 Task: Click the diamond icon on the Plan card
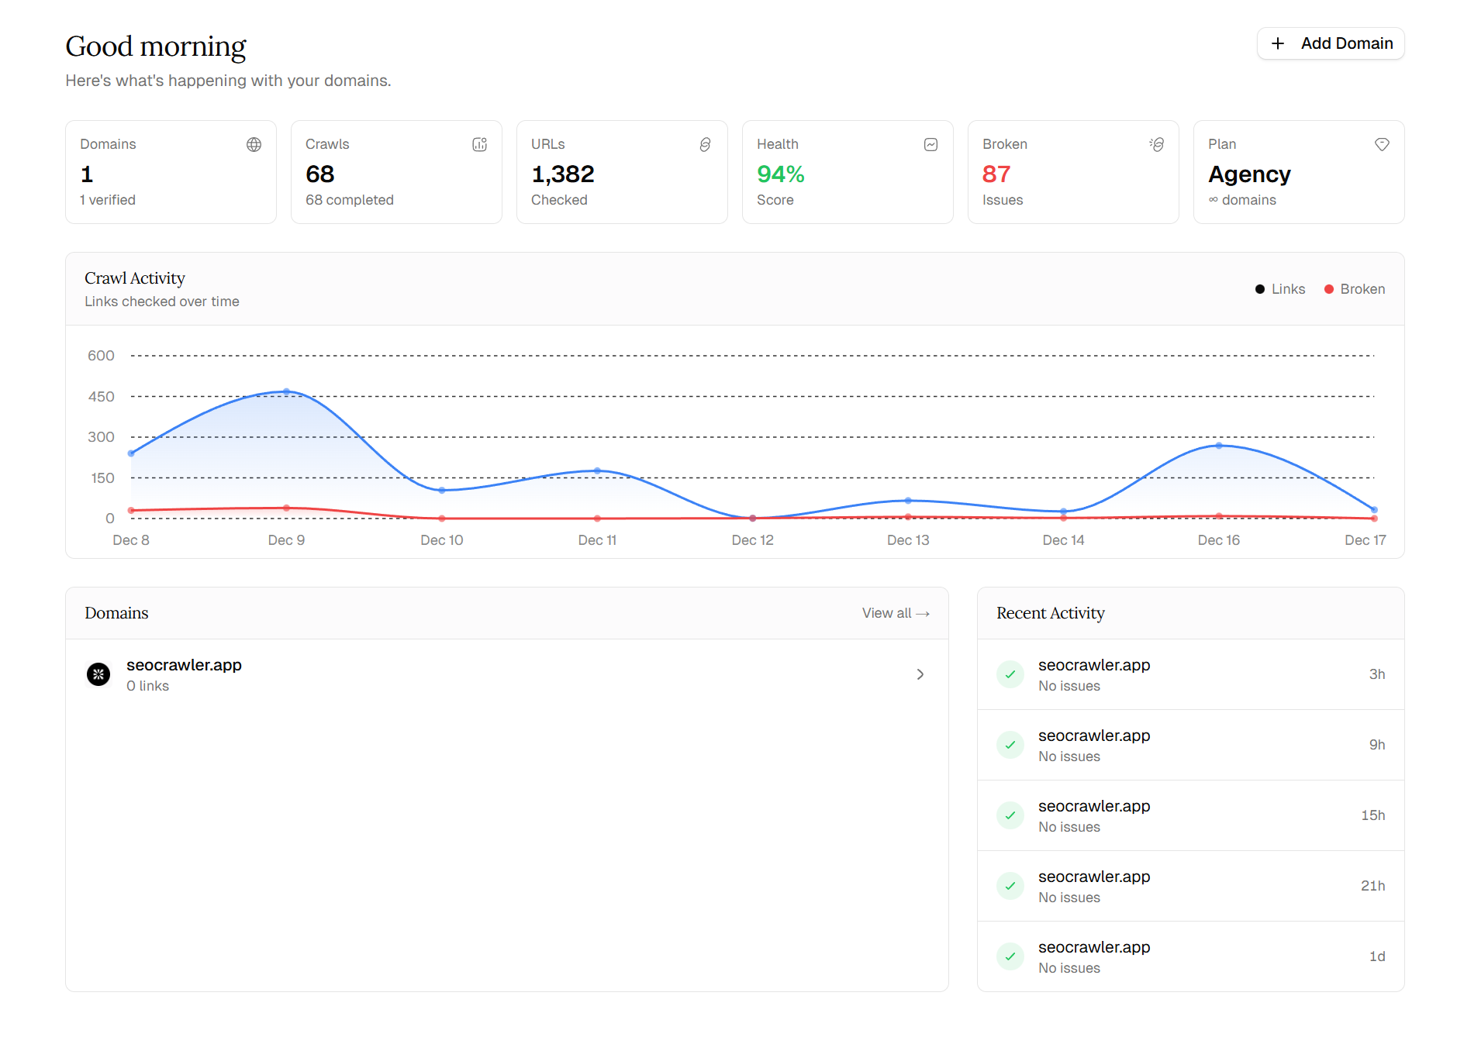pos(1382,144)
